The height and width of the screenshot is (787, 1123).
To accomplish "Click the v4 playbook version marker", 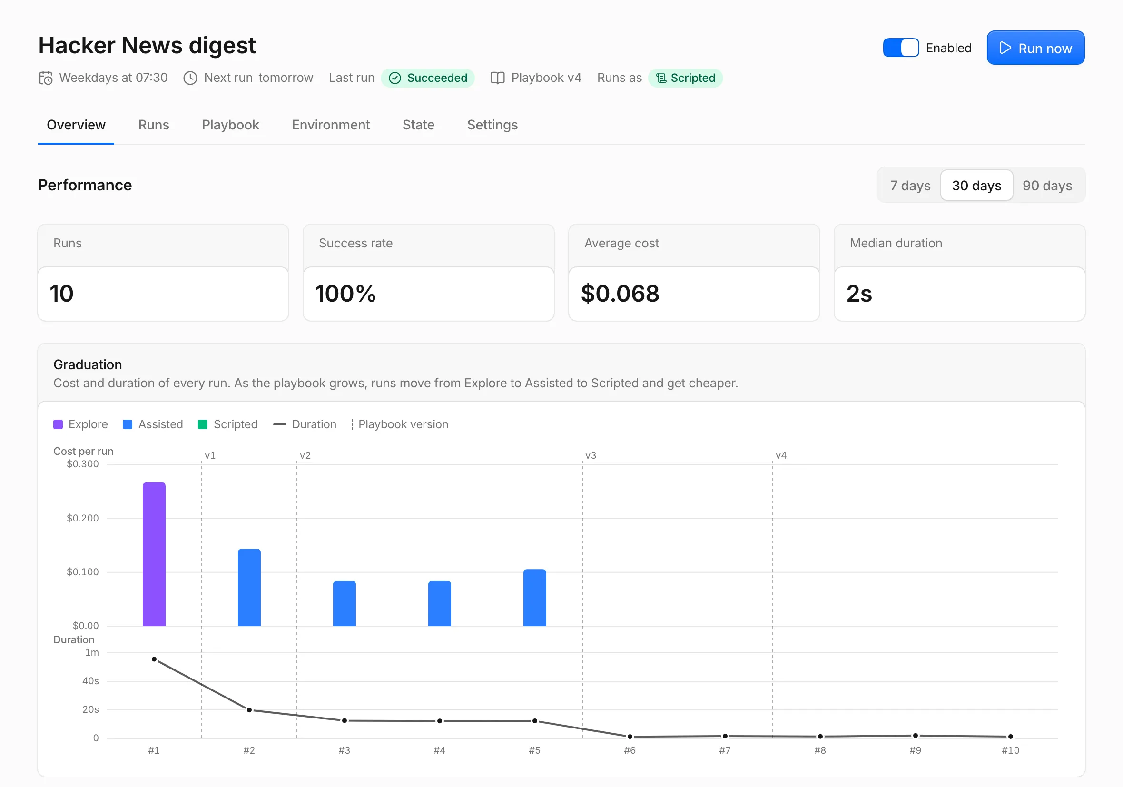I will (781, 455).
